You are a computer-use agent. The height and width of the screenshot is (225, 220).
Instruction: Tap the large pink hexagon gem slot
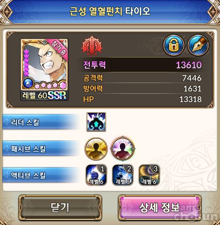click(x=63, y=85)
